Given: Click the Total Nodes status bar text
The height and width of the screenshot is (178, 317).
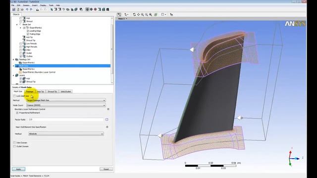Looking at the screenshot, I should point(30,176).
